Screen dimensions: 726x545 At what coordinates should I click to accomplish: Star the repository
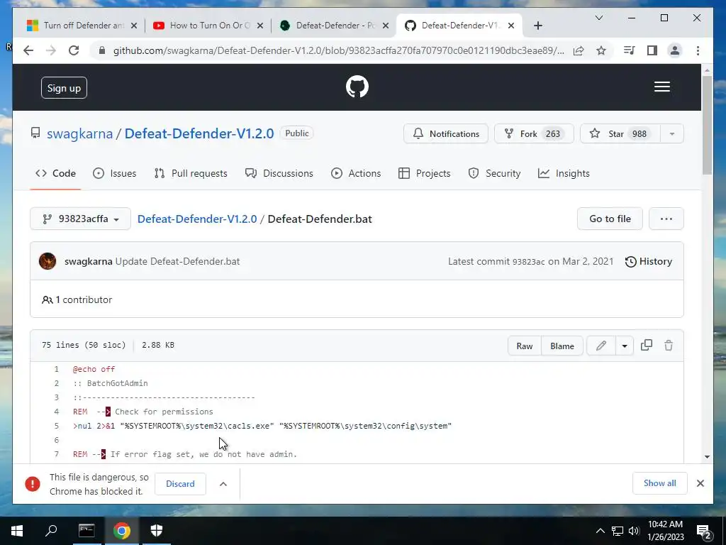(620, 134)
